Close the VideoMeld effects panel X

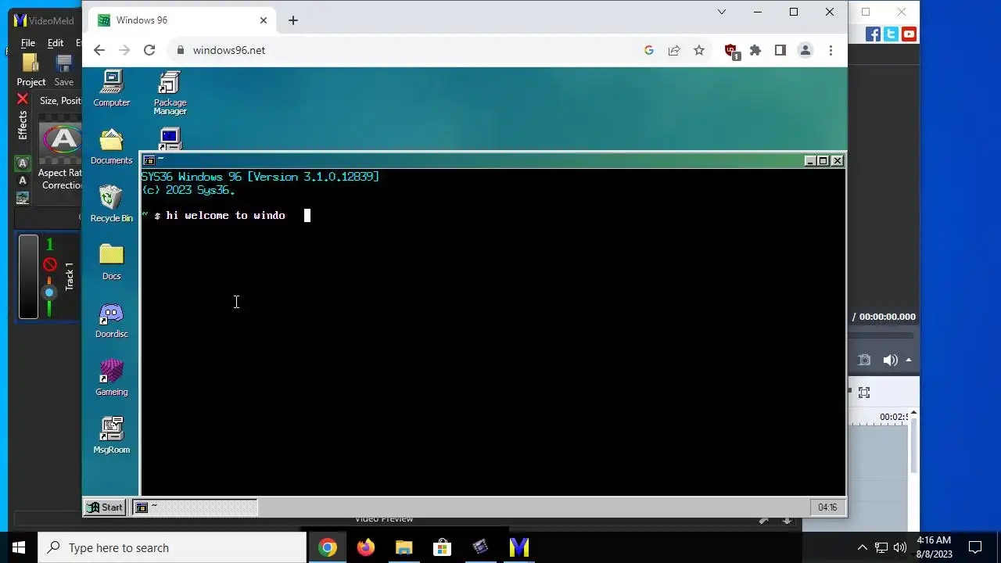(x=22, y=99)
